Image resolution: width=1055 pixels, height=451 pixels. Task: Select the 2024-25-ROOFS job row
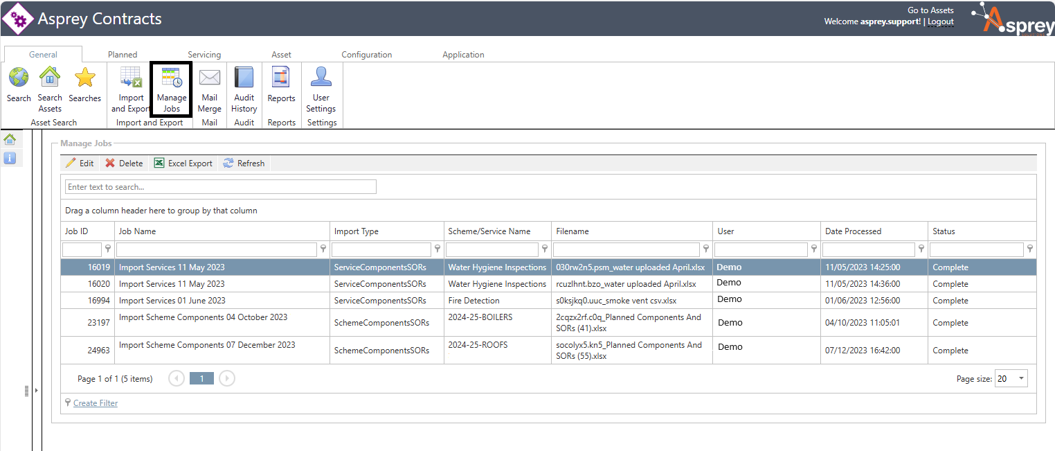(x=478, y=350)
